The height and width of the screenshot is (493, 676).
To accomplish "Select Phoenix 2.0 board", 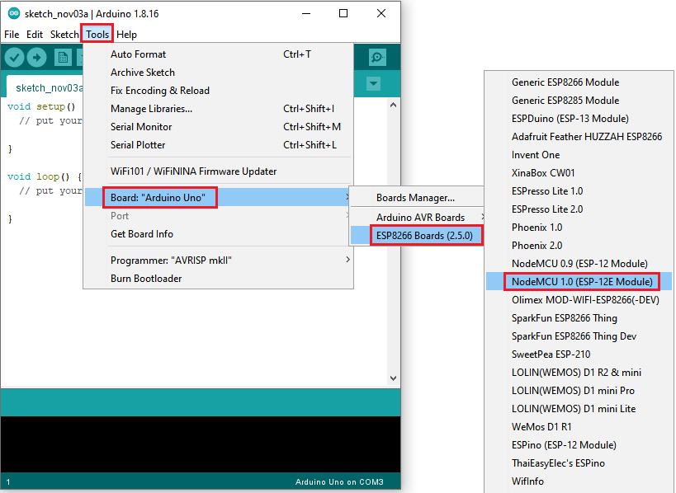I will coord(579,245).
